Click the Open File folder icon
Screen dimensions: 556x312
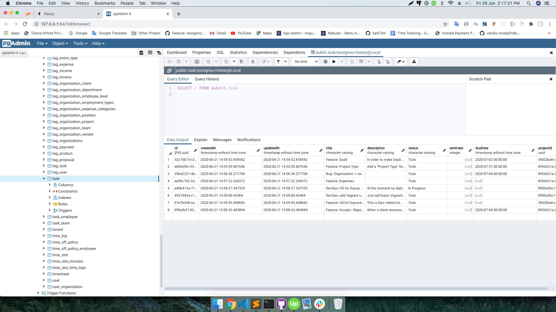170,62
